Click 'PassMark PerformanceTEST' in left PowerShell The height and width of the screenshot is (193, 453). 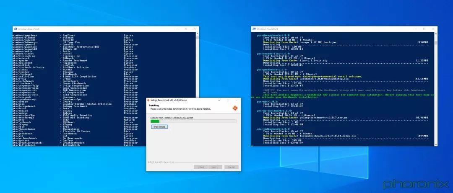81,47
